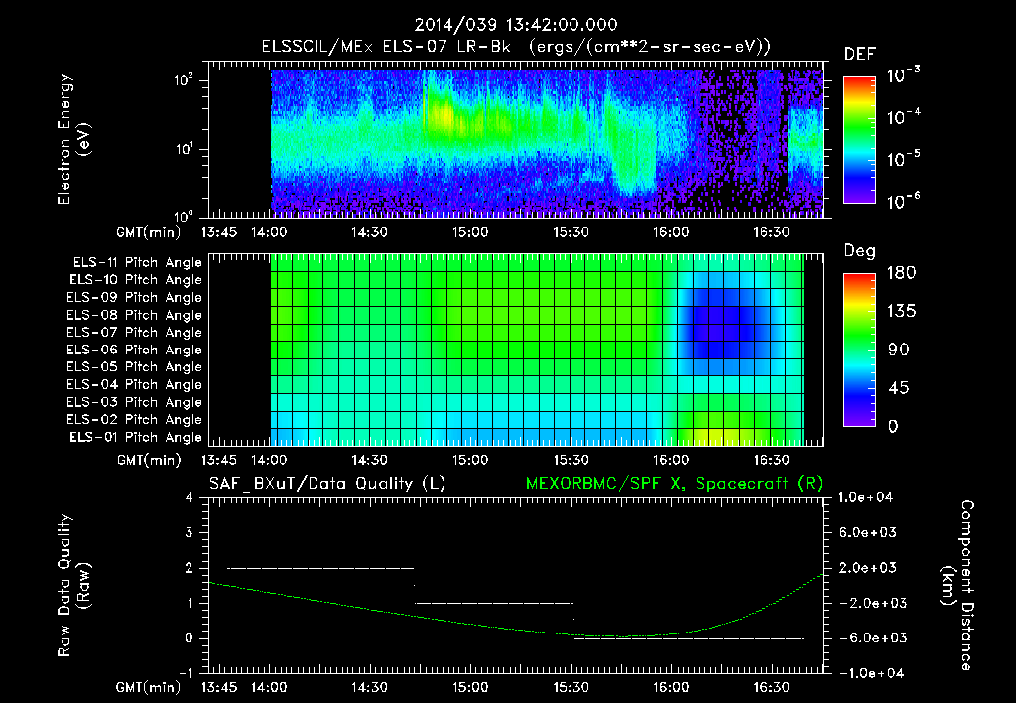Click the white data quality line at level 0
Viewport: 1016px width, 703px height.
pos(689,638)
